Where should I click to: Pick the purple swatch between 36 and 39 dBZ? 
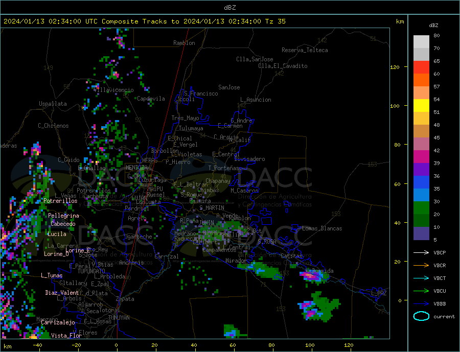[421, 170]
